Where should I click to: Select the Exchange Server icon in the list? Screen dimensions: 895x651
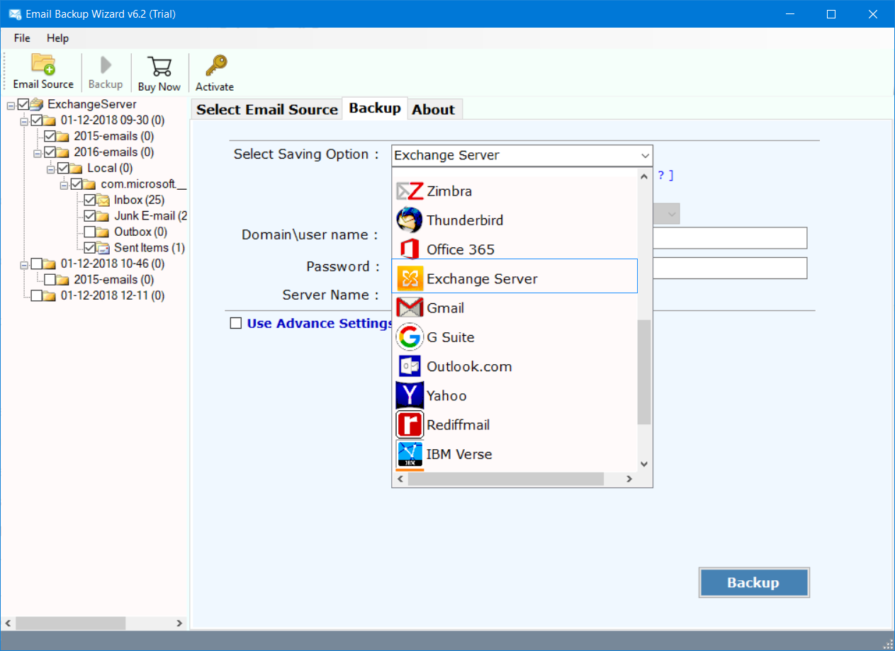[410, 278]
